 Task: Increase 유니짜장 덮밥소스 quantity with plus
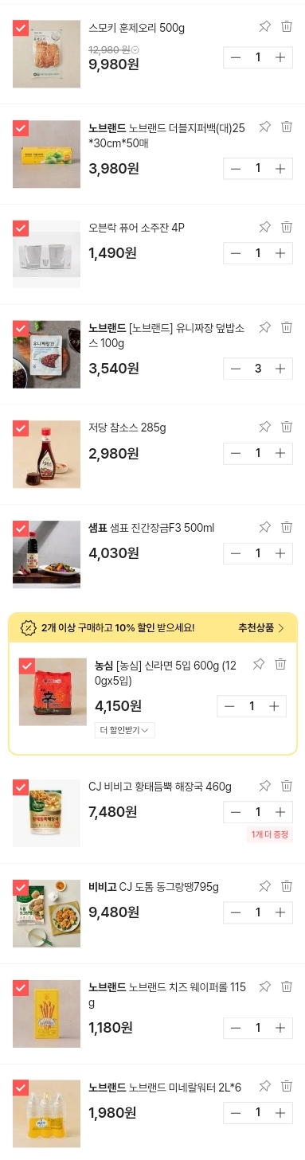tap(280, 369)
